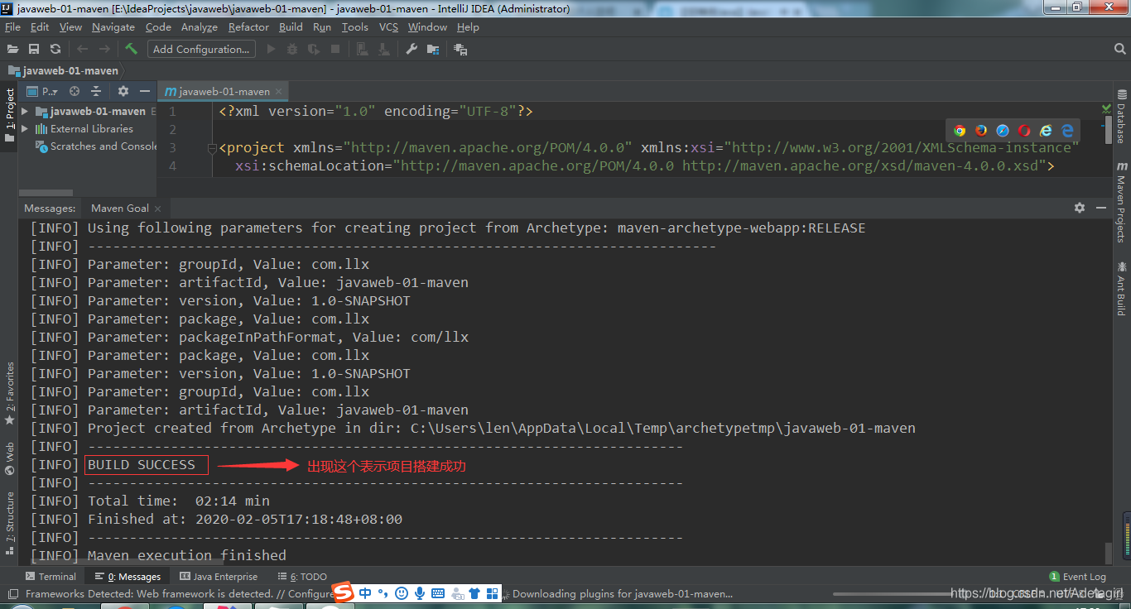The width and height of the screenshot is (1131, 609).
Task: Open the File menu
Action: click(x=12, y=26)
